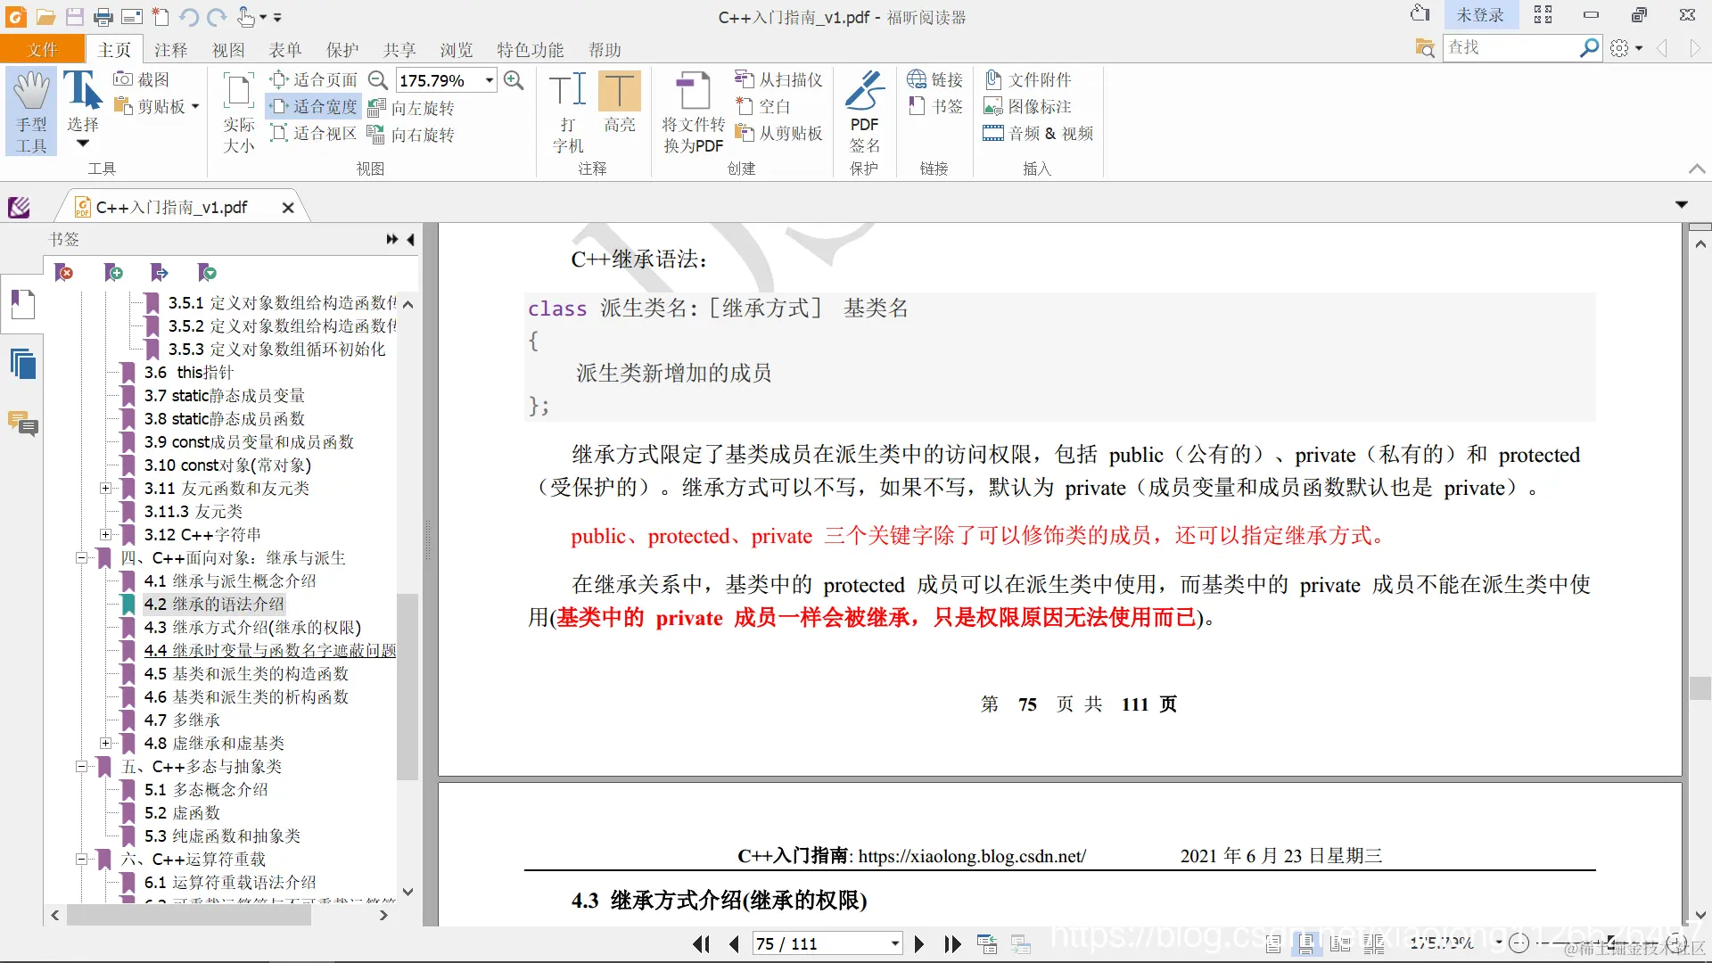The image size is (1712, 963).
Task: Choose the Select text tool (选择)
Action: tap(83, 110)
